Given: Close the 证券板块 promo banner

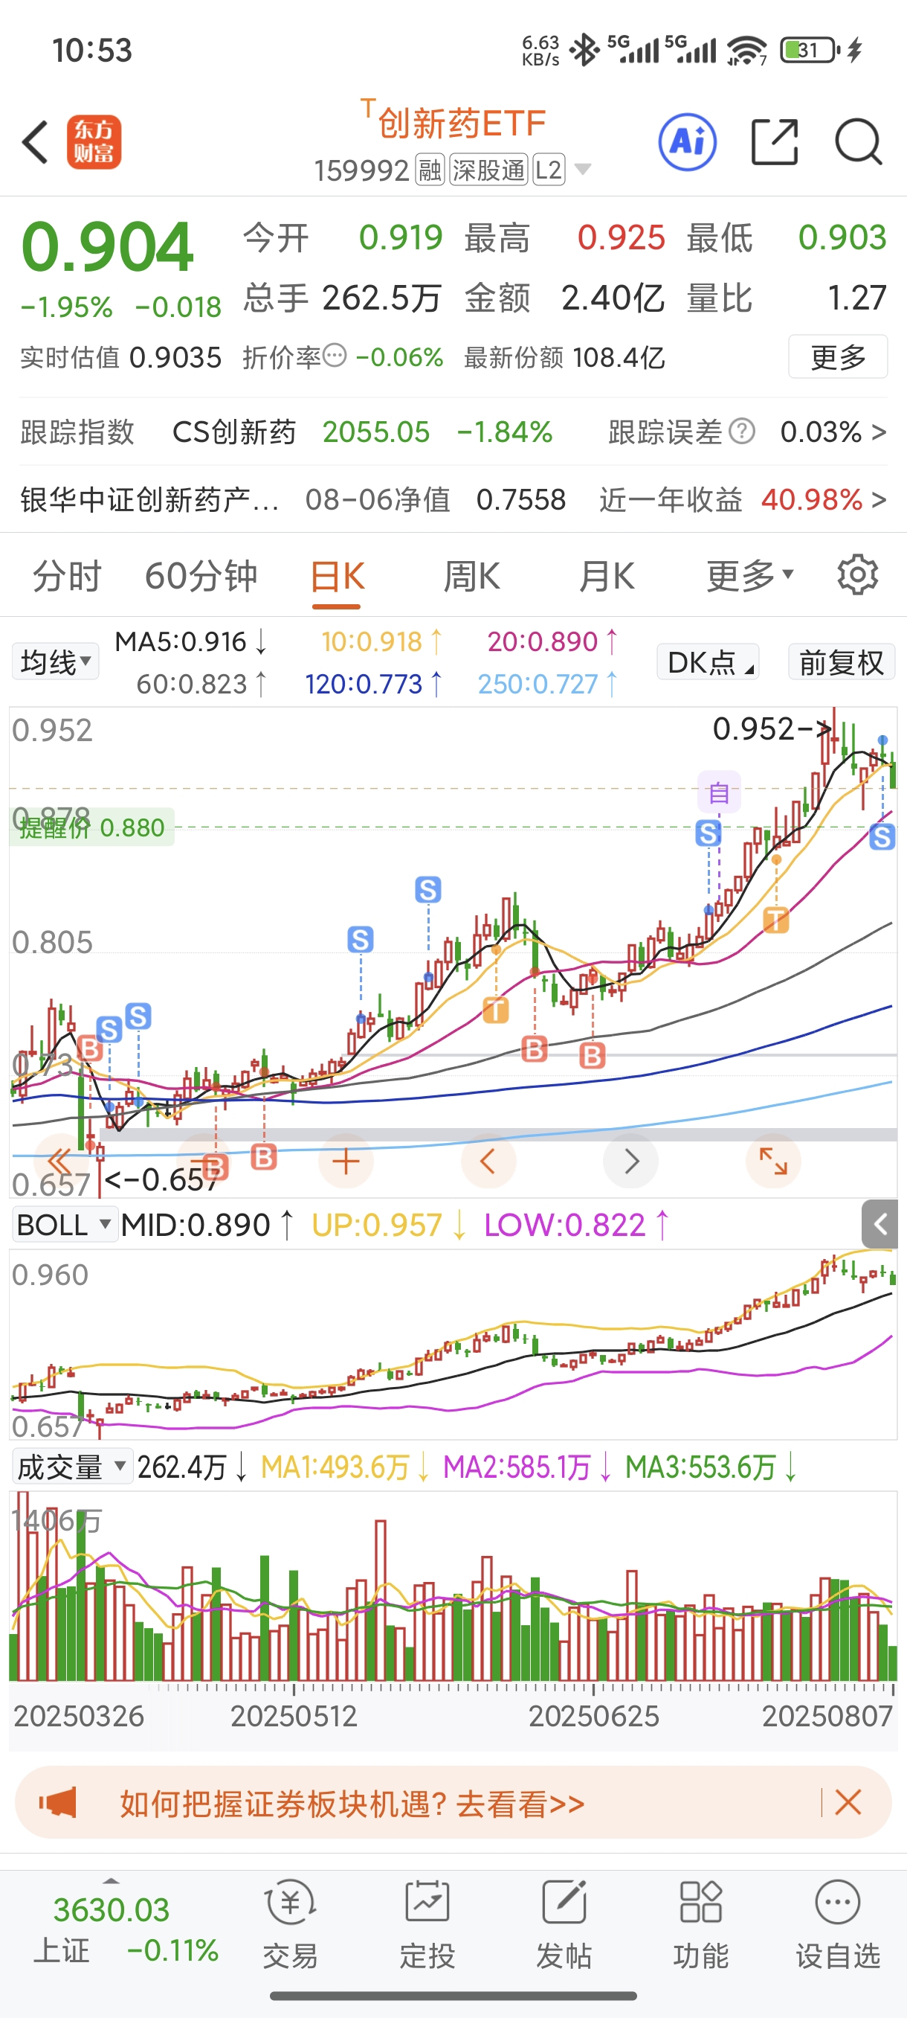Looking at the screenshot, I should 848,1802.
